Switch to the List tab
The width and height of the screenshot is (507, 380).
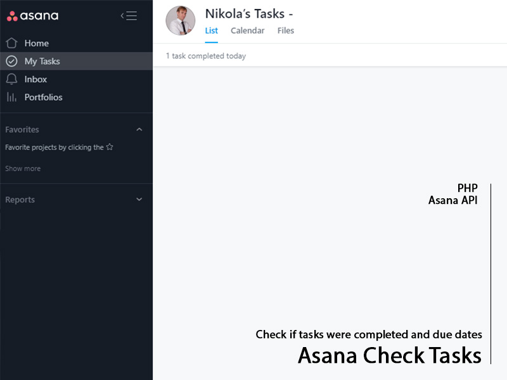(212, 30)
